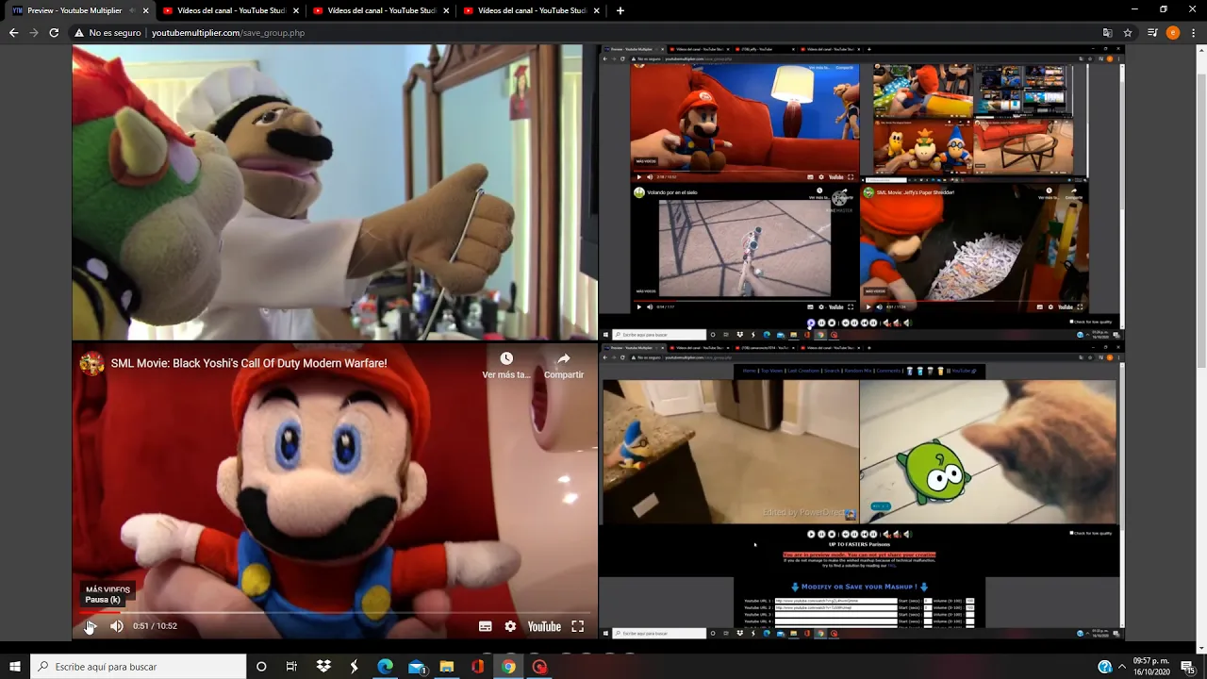Screen dimensions: 1207x679
Task: Switch to third Videos del canal tab
Action: [381, 10]
